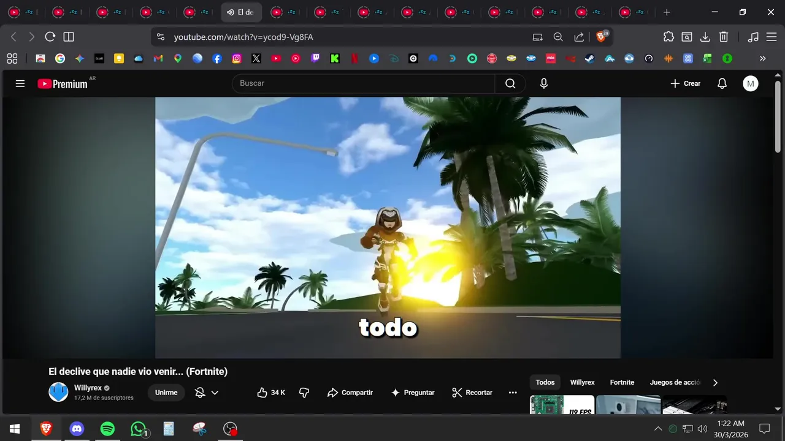Open the X (Twitter) bookmark icon
Screen dimensions: 785x441
pyautogui.click(x=256, y=59)
